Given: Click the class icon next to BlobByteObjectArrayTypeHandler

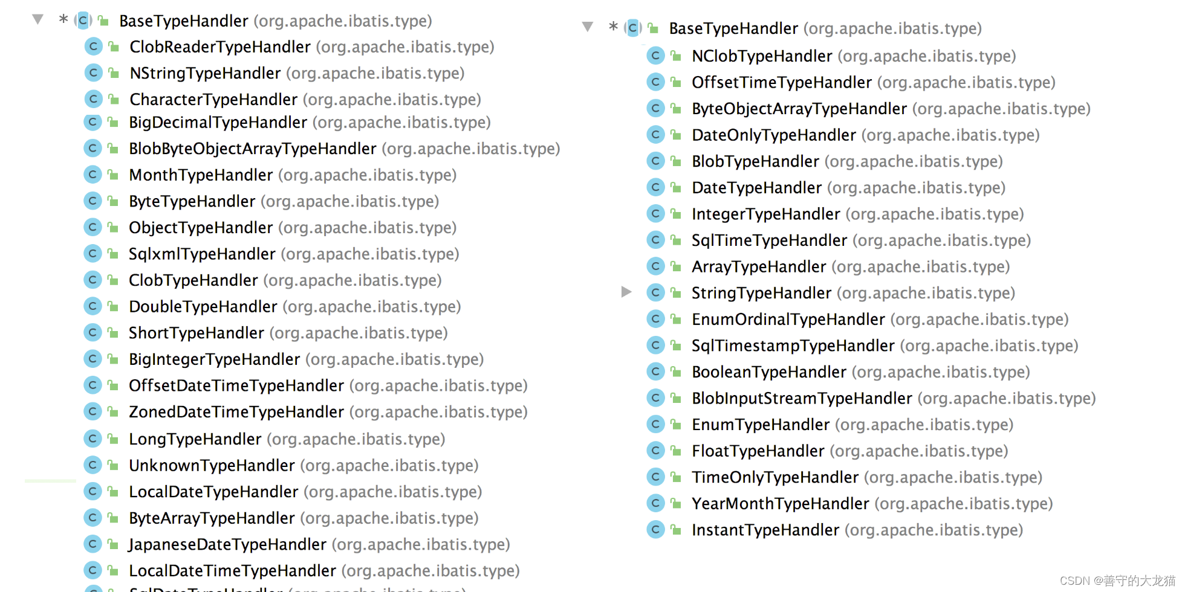Looking at the screenshot, I should pyautogui.click(x=93, y=148).
